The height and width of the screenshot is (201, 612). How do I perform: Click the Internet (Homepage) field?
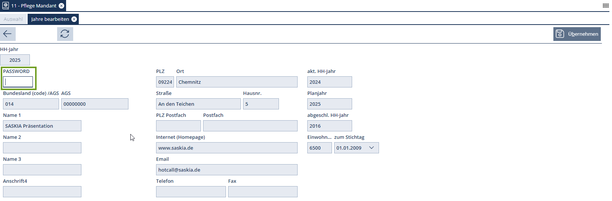227,148
